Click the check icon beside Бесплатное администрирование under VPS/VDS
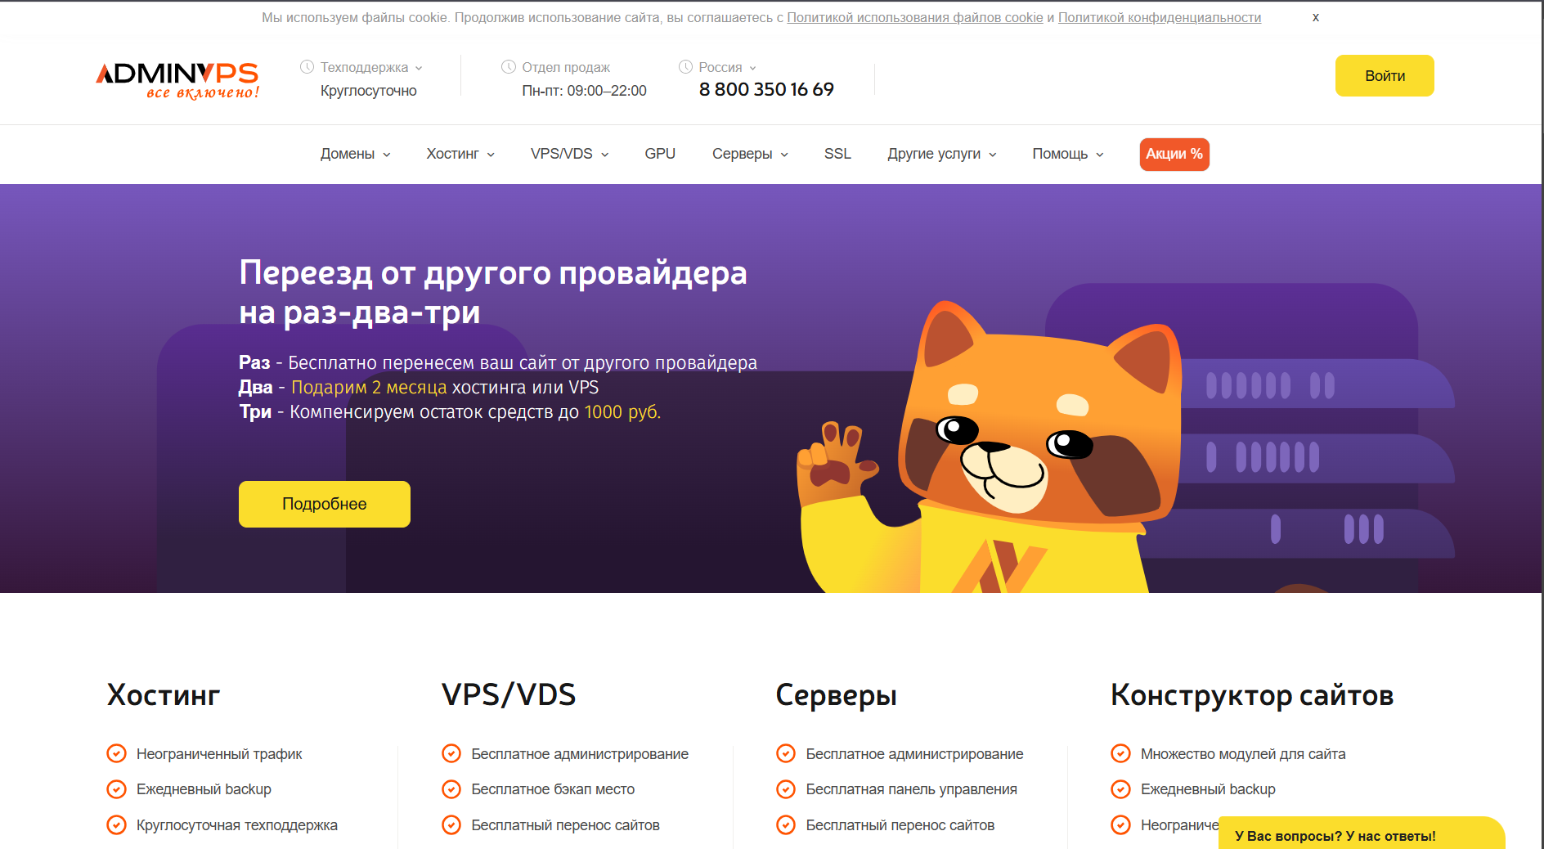Screen dimensions: 1544x849 451,753
